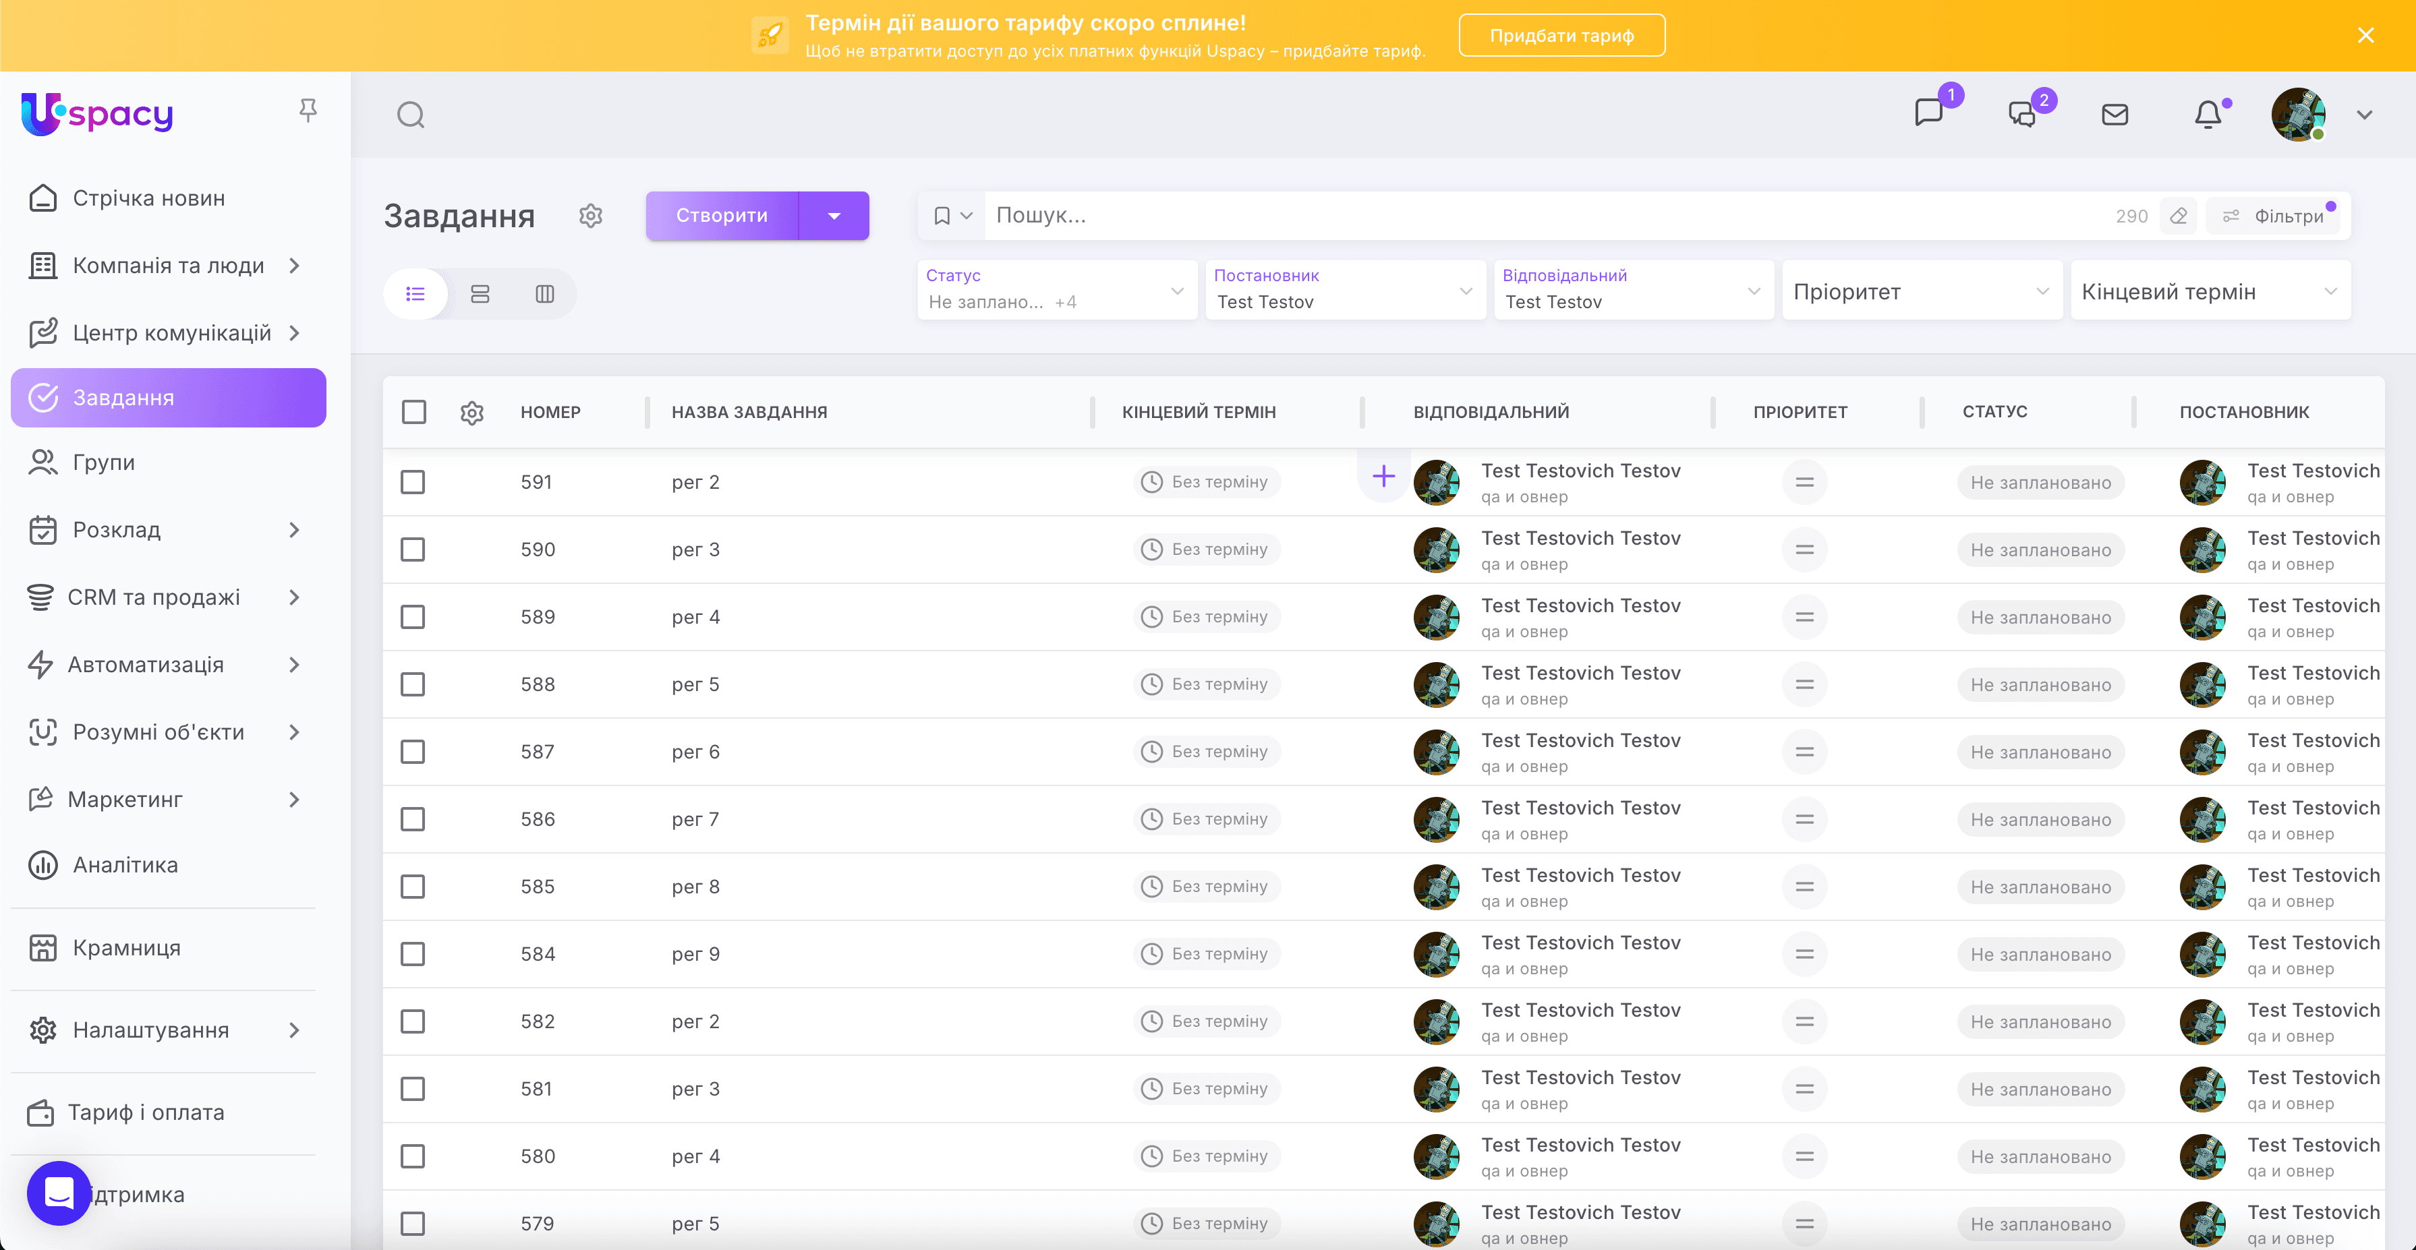Image resolution: width=2416 pixels, height=1250 pixels.
Task: Click the eraser clear-filters icon
Action: pyautogui.click(x=2178, y=216)
